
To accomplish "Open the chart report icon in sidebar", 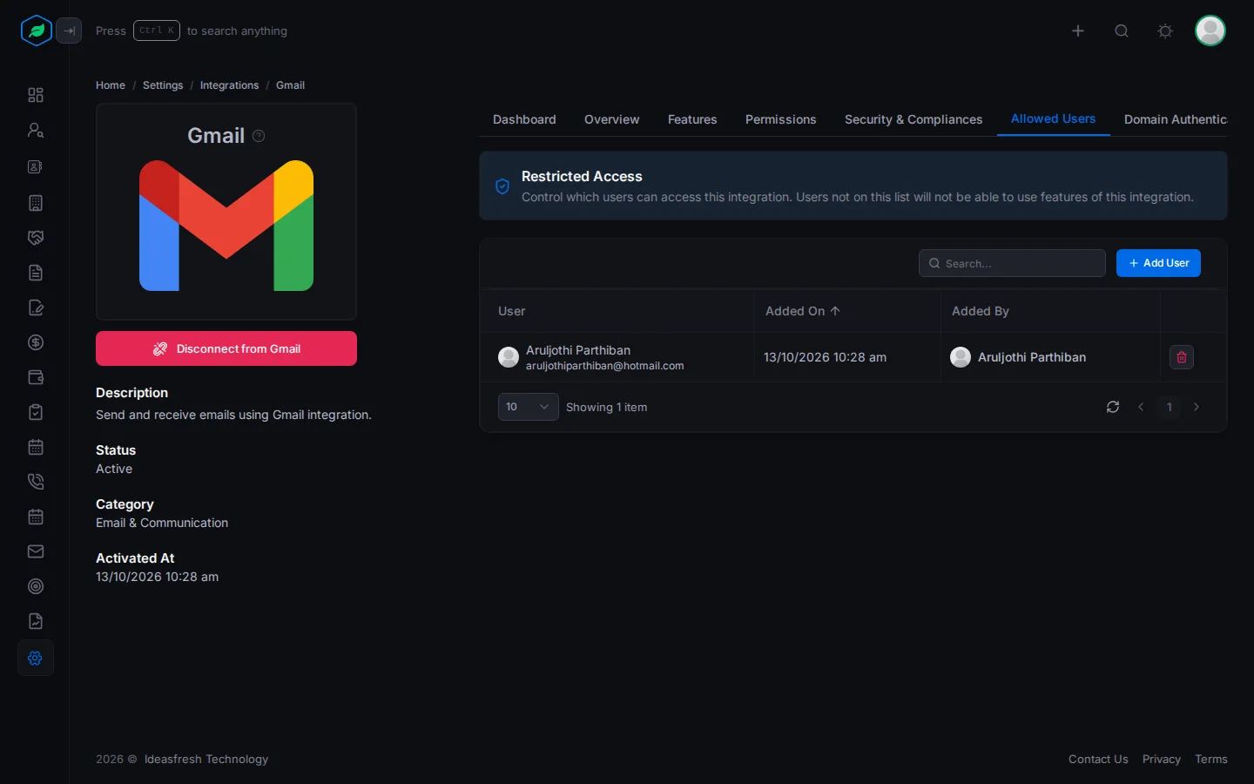I will point(36,621).
